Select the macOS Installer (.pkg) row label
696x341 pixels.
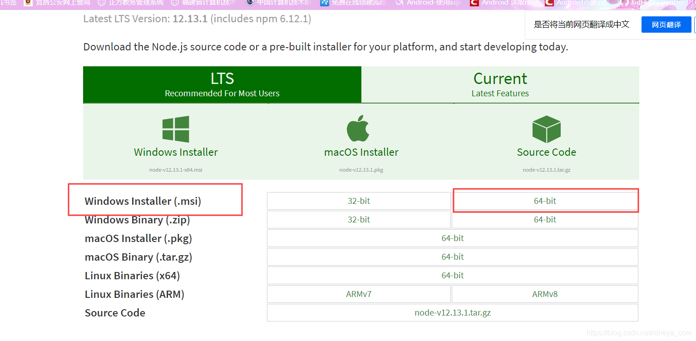tap(138, 238)
